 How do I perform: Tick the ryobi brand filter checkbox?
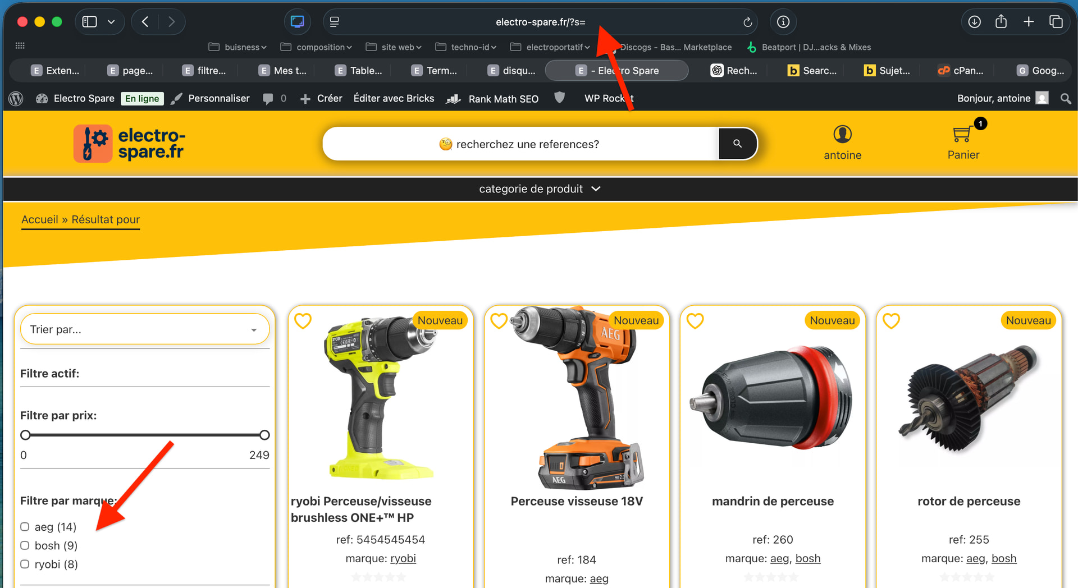(25, 564)
